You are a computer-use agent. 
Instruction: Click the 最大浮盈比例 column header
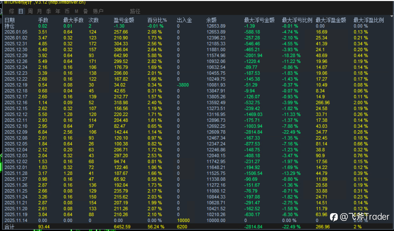pos(369,20)
